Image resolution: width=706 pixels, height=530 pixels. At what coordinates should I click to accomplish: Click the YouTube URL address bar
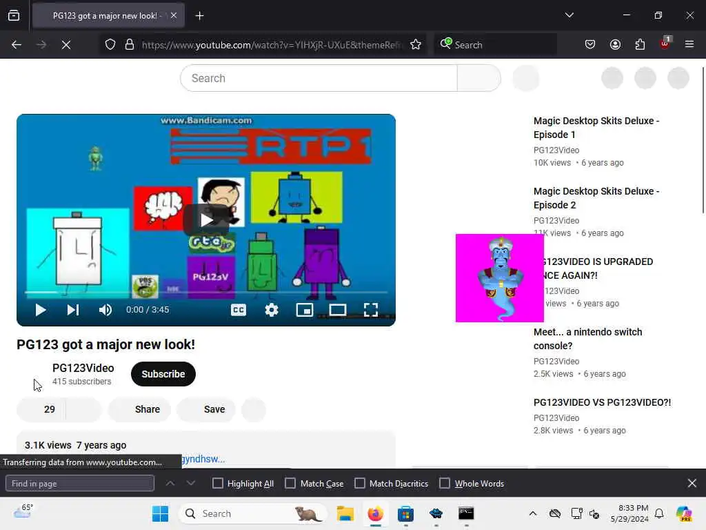pos(272,45)
